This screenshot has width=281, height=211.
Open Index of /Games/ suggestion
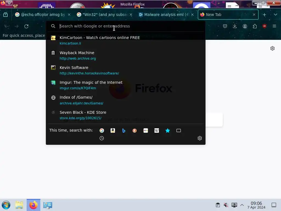click(126, 100)
